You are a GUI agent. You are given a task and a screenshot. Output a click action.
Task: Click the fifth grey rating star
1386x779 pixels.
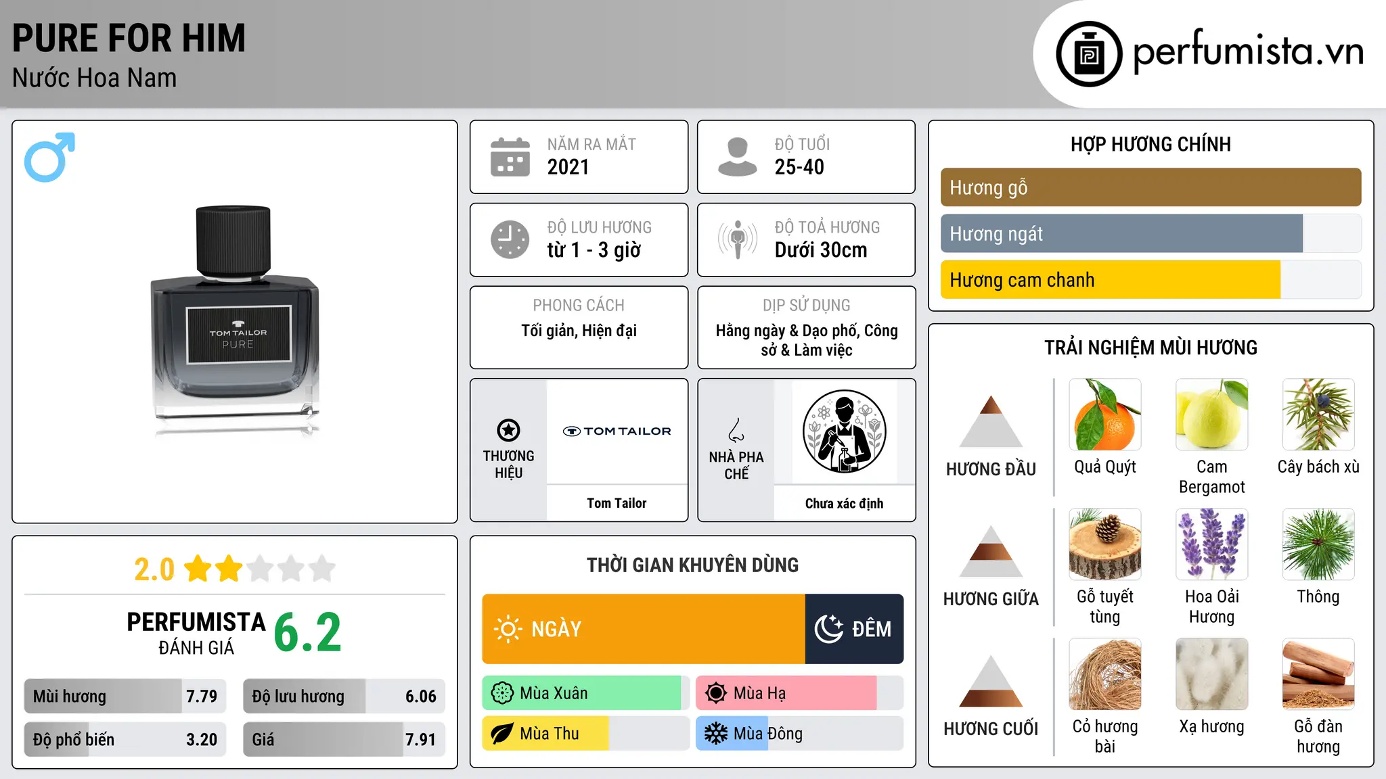tap(322, 569)
